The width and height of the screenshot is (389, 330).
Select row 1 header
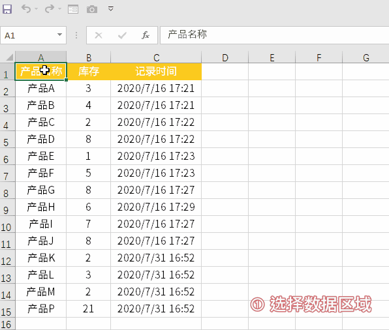[x=7, y=72]
